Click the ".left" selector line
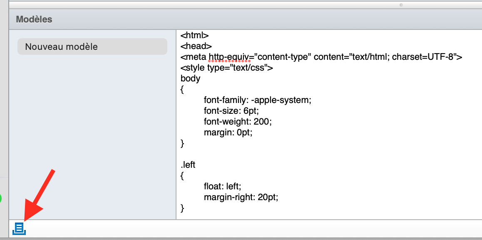Screen dimensions: 482x240 188,165
